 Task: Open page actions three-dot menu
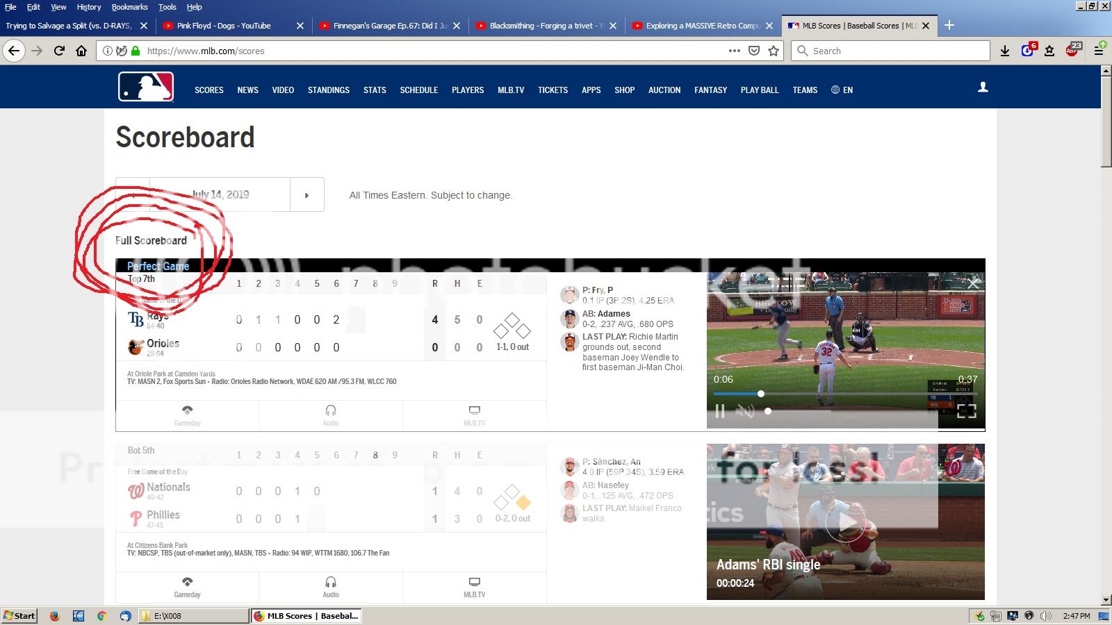point(735,51)
